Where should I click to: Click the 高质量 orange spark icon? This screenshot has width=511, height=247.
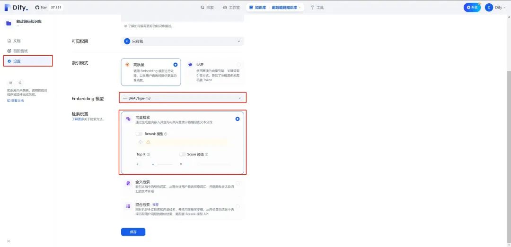[x=127, y=65]
